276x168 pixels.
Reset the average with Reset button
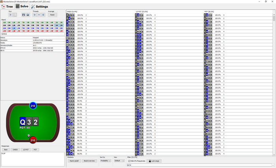pos(52,15)
